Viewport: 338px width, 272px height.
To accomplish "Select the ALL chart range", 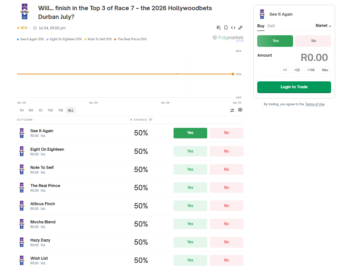I will coord(71,110).
